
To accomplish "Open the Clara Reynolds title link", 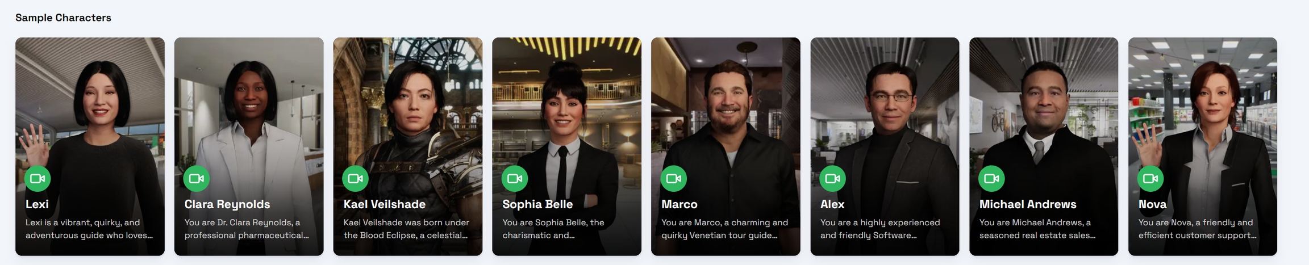I will click(227, 204).
